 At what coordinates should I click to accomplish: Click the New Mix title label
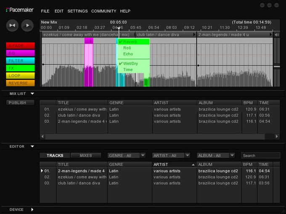(x=49, y=22)
